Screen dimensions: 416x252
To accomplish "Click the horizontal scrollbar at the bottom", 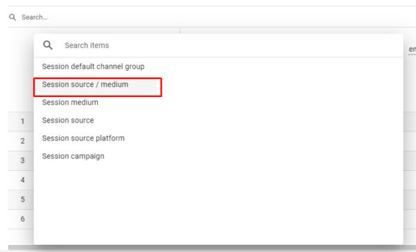I will (212, 248).
